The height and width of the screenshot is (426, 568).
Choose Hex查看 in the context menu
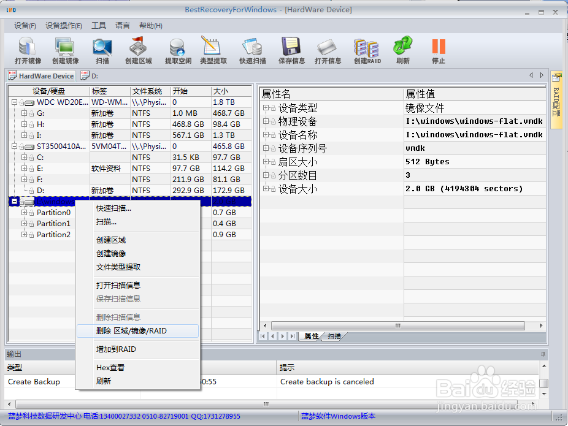137,367
